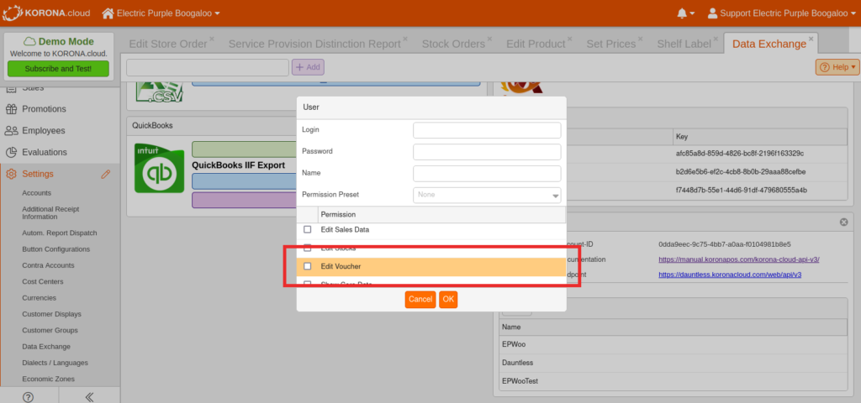This screenshot has width=861, height=403.
Task: Check the Edit Sales Data permission
Action: (308, 230)
